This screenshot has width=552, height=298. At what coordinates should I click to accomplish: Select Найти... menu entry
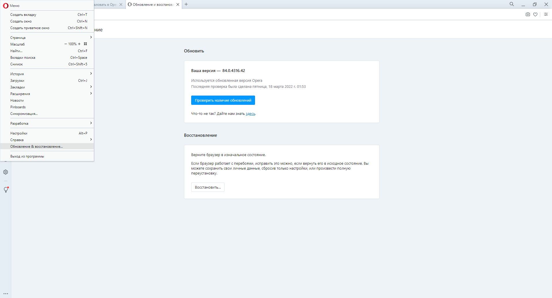47,51
